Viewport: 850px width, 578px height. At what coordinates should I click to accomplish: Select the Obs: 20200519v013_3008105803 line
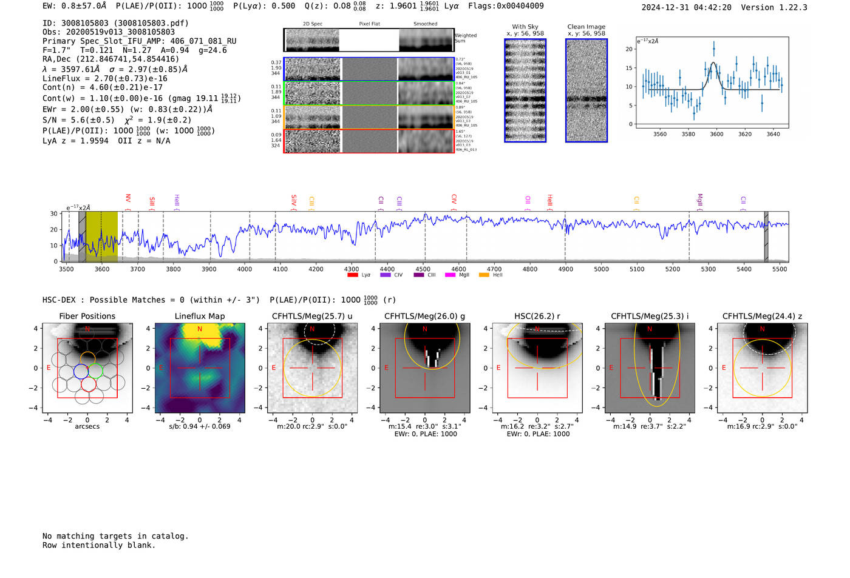coord(109,32)
